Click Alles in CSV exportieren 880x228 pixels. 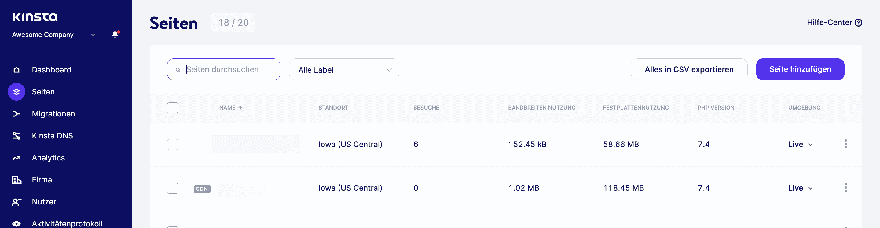(x=689, y=69)
